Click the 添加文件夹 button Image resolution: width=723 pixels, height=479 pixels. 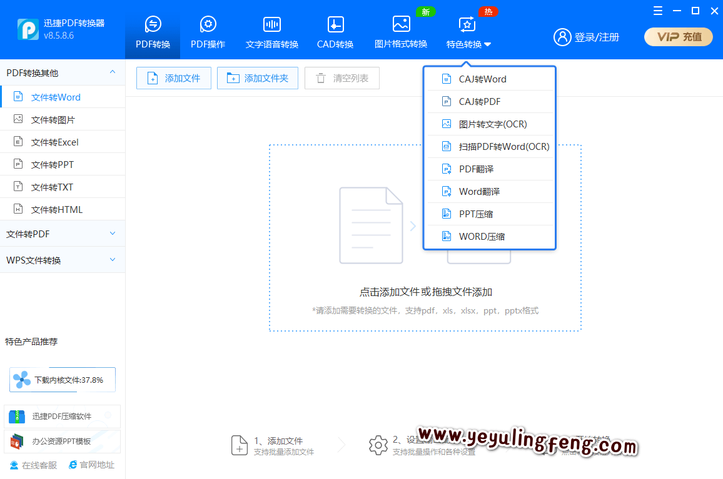click(x=258, y=78)
